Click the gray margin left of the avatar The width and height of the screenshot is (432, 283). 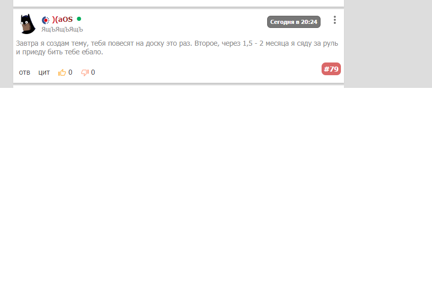(x=7, y=44)
